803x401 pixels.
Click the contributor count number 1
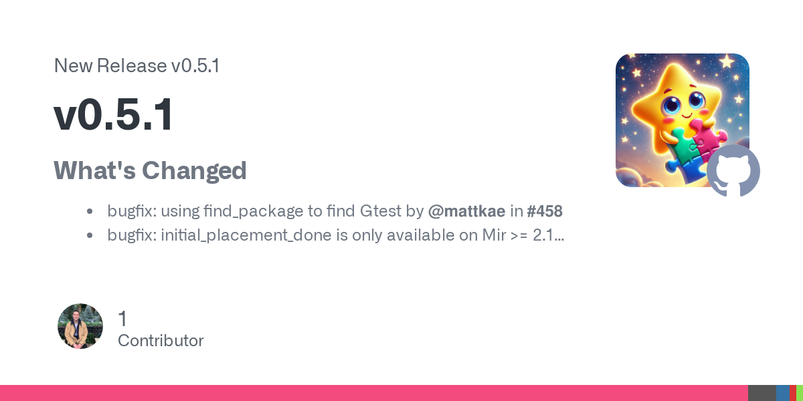(x=122, y=319)
